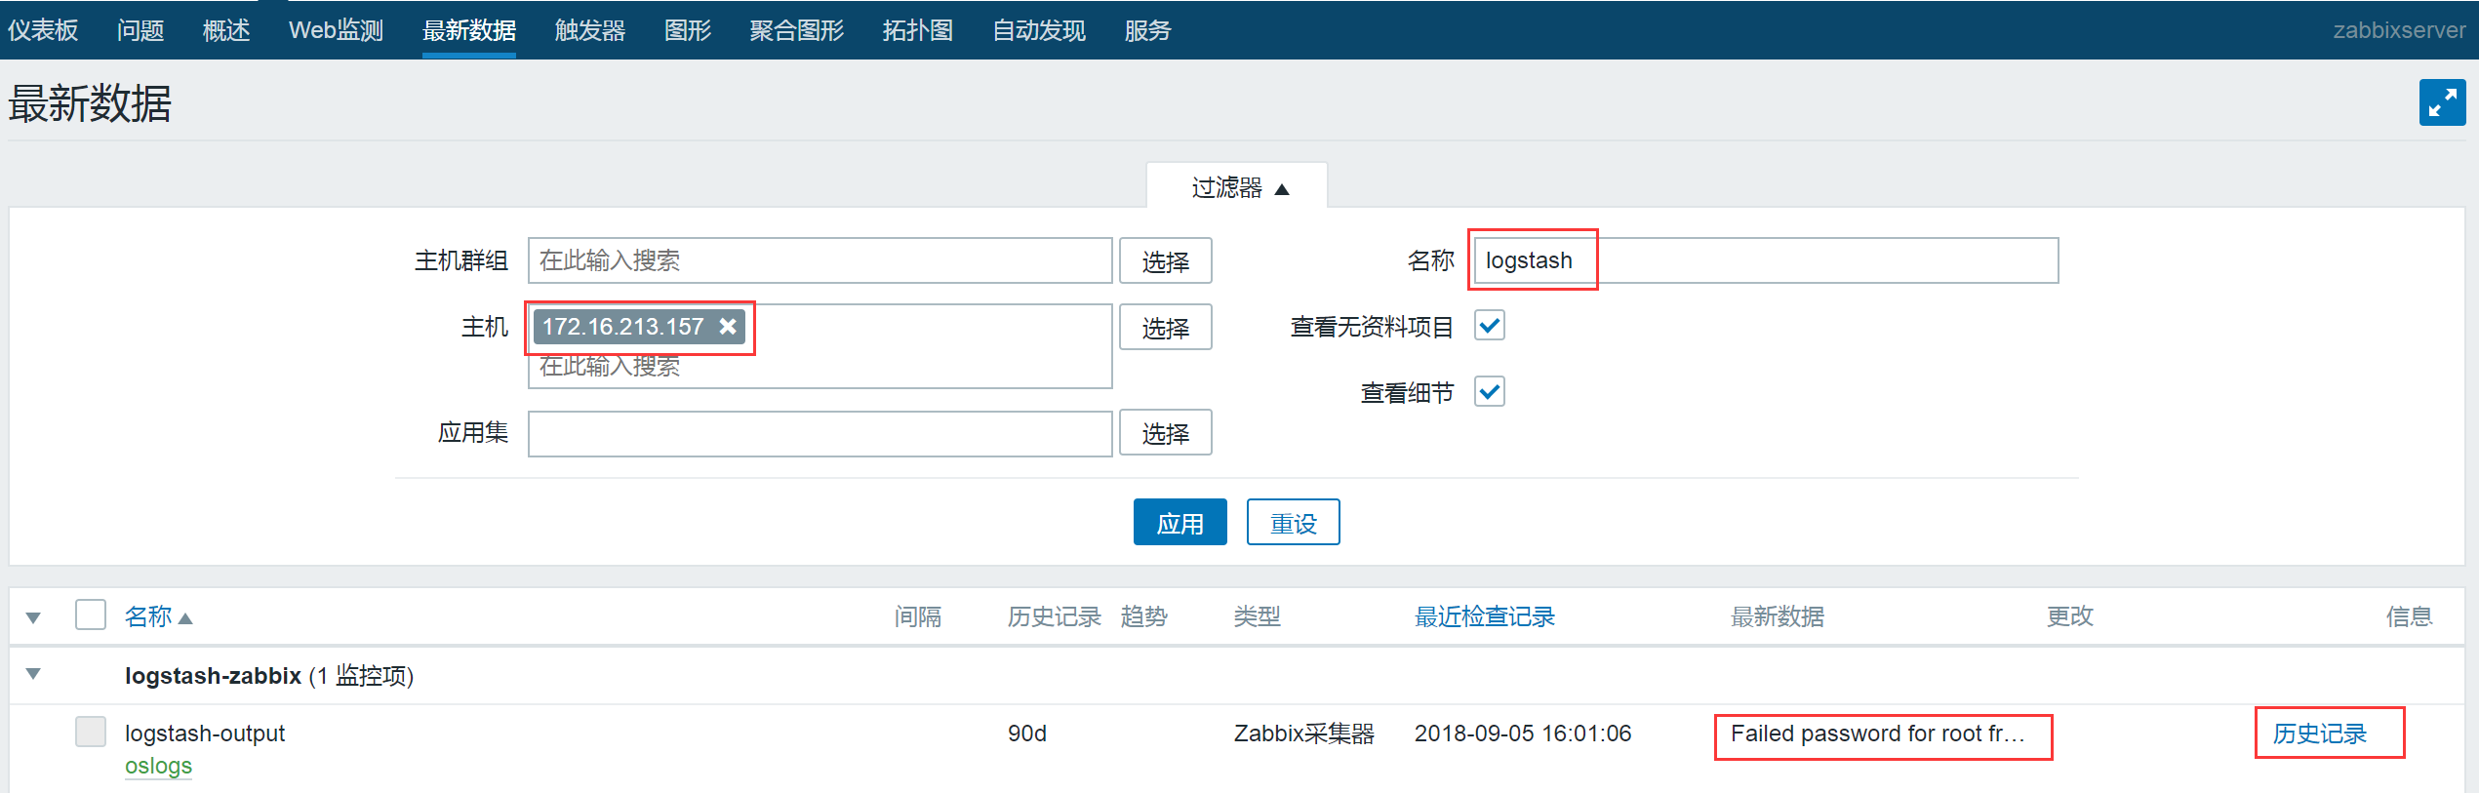
Task: Click the 应用 apply button
Action: click(1180, 523)
